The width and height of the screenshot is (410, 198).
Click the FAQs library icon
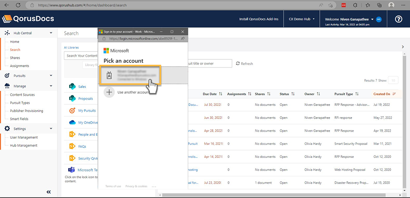click(x=72, y=146)
